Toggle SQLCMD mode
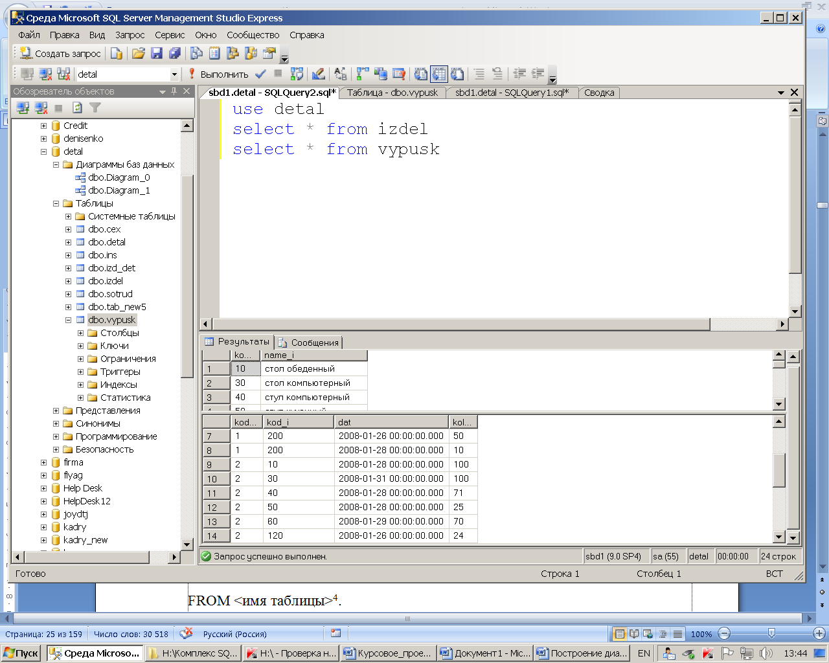 tap(399, 74)
